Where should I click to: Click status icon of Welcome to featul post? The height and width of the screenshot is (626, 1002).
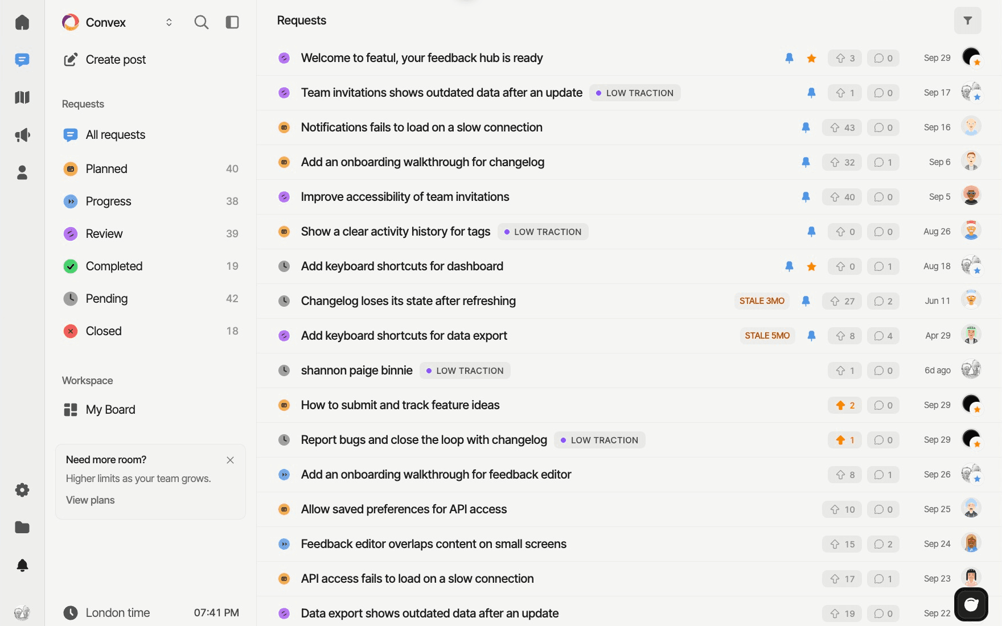pyautogui.click(x=284, y=58)
